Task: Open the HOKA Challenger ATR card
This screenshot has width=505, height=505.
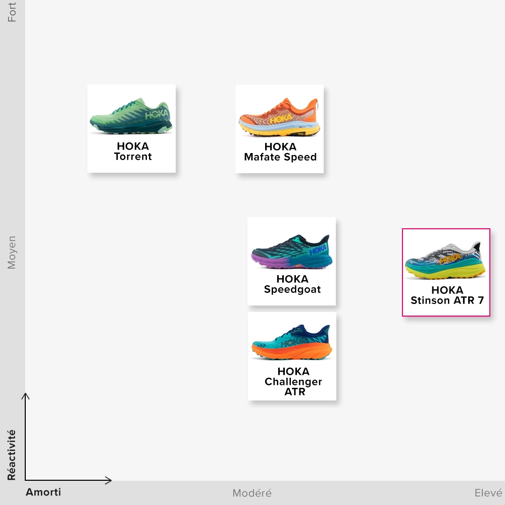Action: tap(292, 356)
